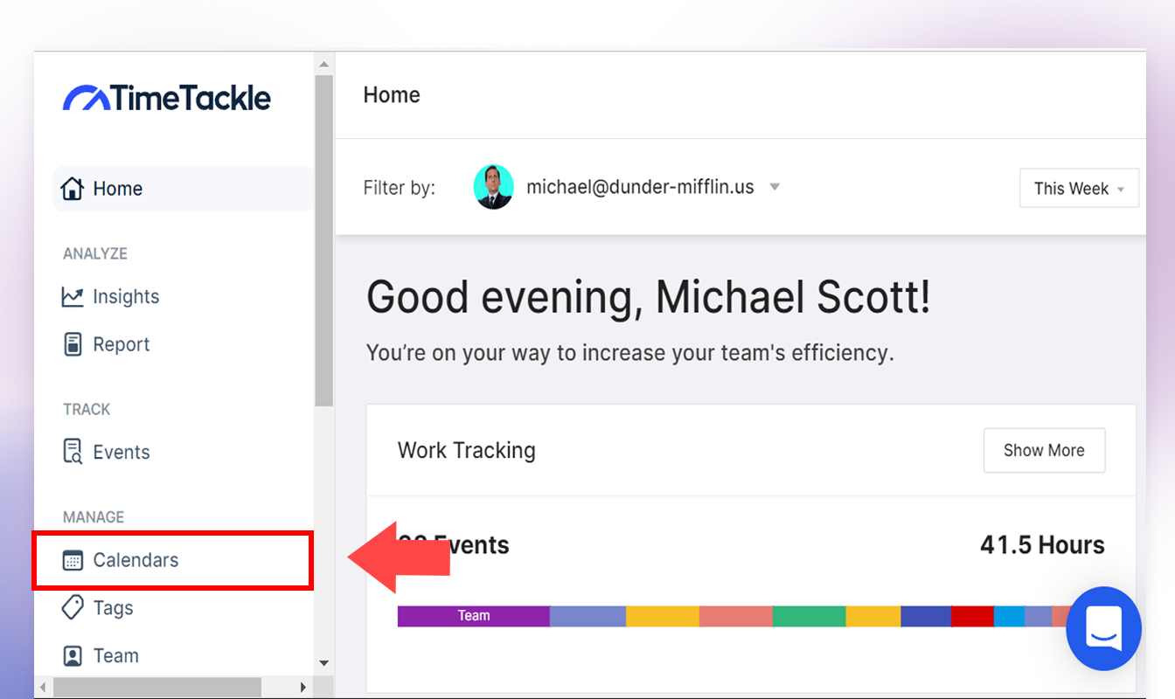Click the TRACK section label
The height and width of the screenshot is (699, 1175).
tap(87, 409)
